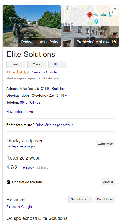The width and height of the screenshot is (124, 221).
Task: Click the Odeslat button
Action: (x=108, y=182)
